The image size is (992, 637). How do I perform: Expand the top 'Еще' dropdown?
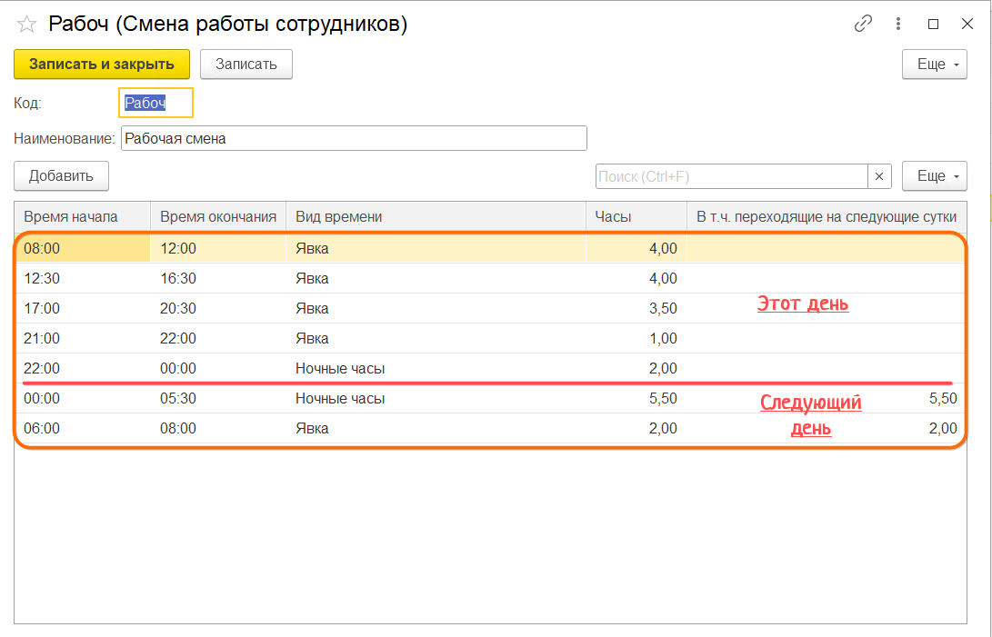(934, 65)
